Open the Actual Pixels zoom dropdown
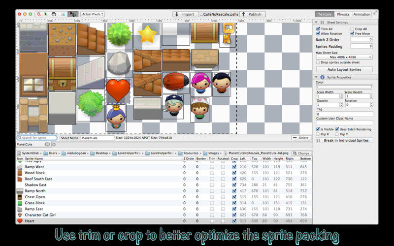The height and width of the screenshot is (246, 394). 93,14
